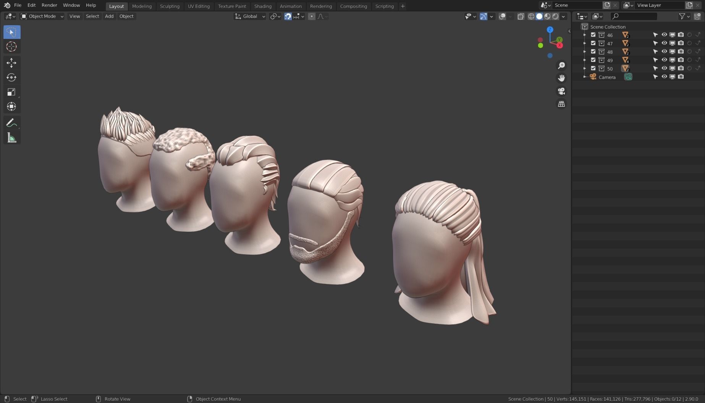Click the View Layer name field
The height and width of the screenshot is (403, 705).
(660, 5)
